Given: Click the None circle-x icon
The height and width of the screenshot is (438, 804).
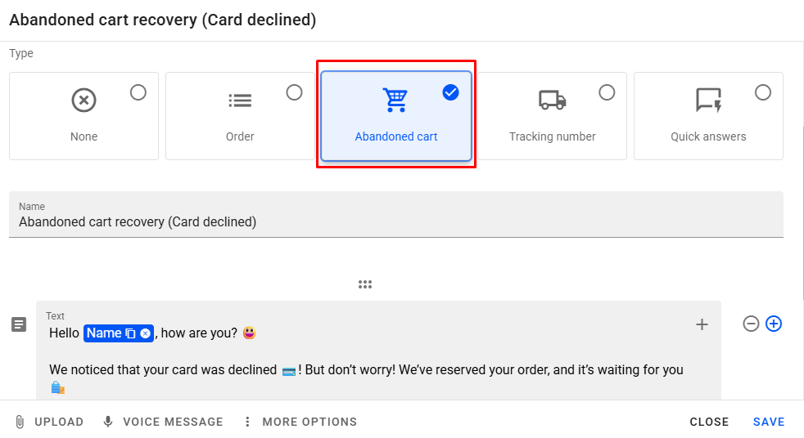Looking at the screenshot, I should tap(84, 101).
